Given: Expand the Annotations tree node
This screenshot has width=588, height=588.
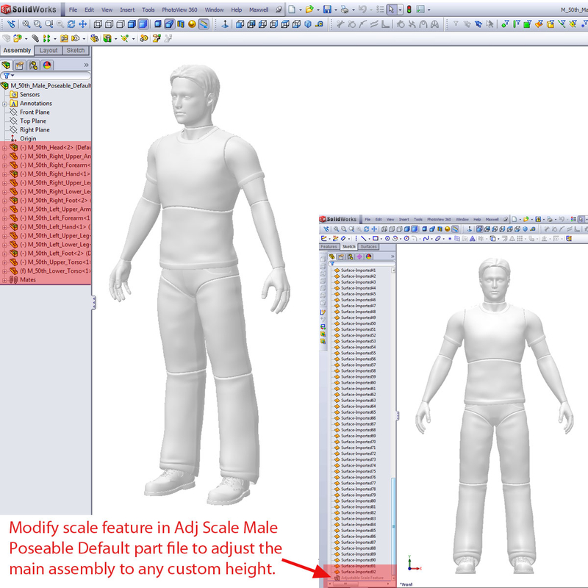Looking at the screenshot, I should 5,104.
